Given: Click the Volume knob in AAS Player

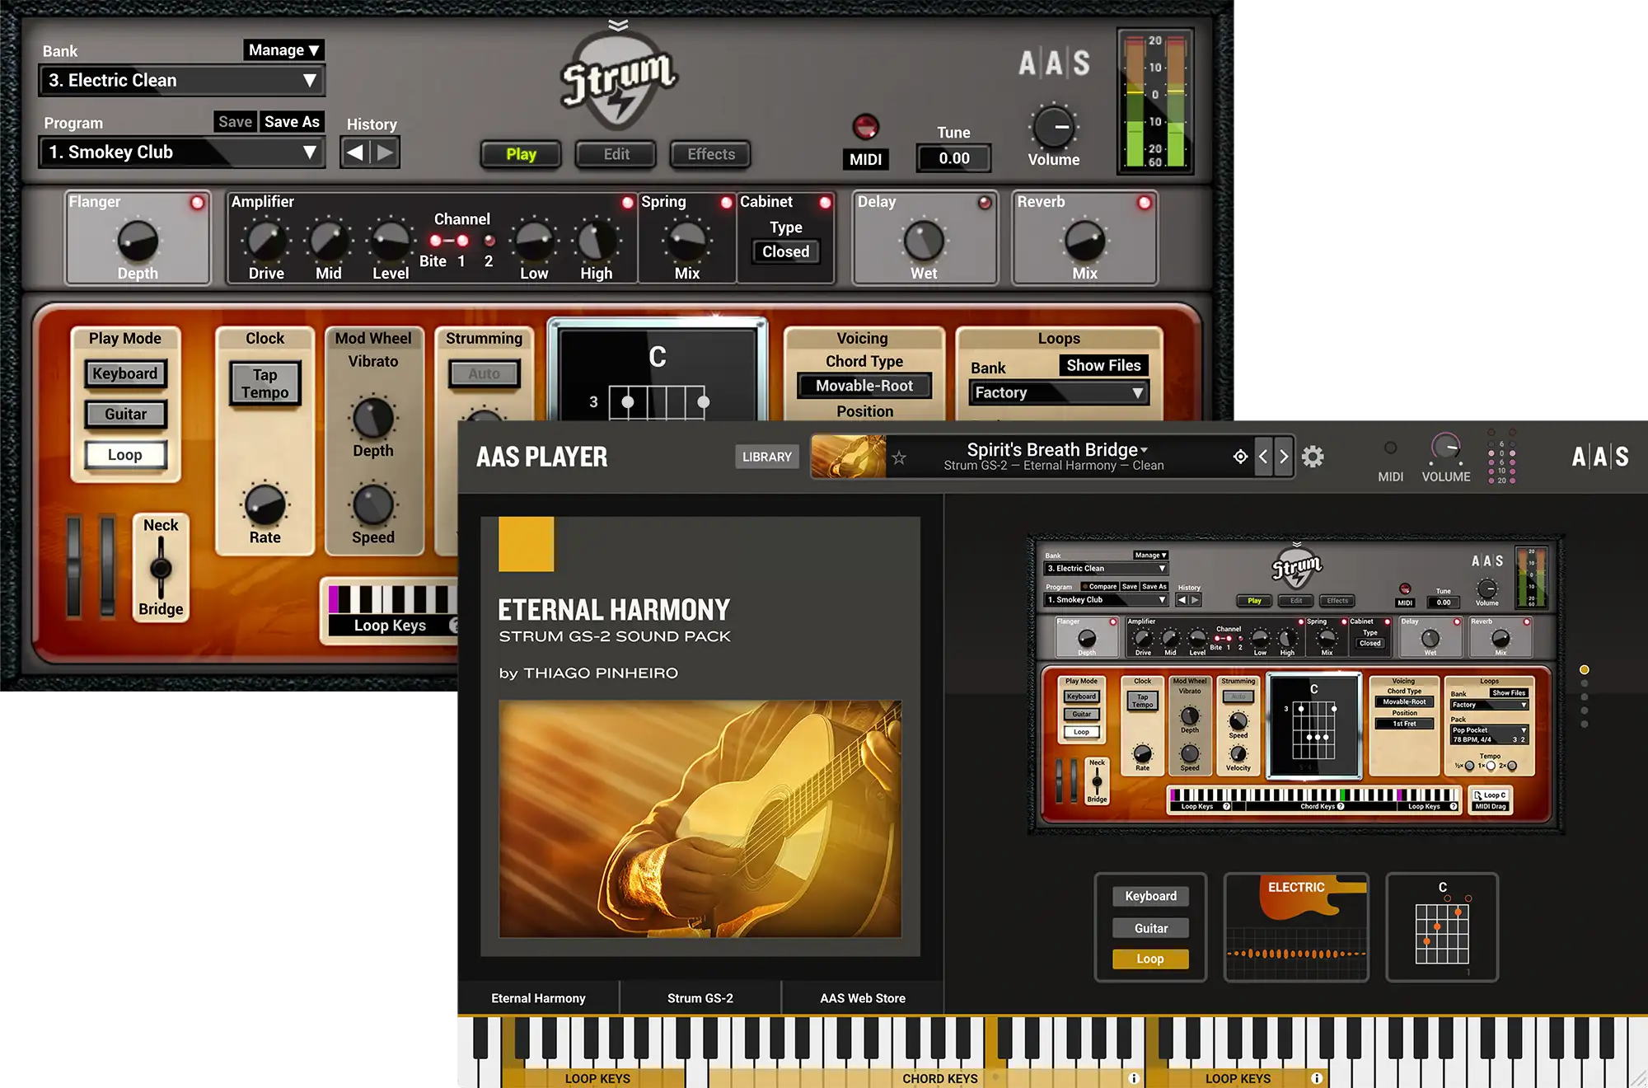Looking at the screenshot, I should tap(1446, 448).
